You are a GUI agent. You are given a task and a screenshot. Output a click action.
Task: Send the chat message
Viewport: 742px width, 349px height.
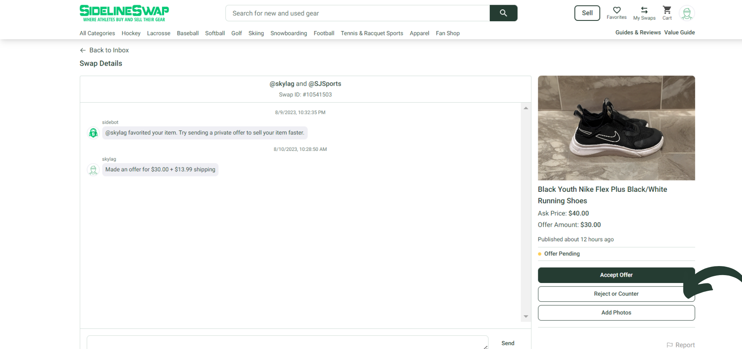pyautogui.click(x=508, y=343)
